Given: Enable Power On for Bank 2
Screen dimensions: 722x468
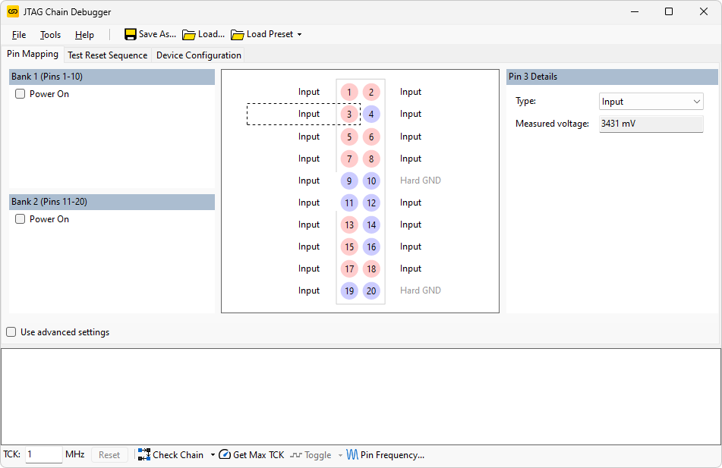Looking at the screenshot, I should [x=20, y=219].
